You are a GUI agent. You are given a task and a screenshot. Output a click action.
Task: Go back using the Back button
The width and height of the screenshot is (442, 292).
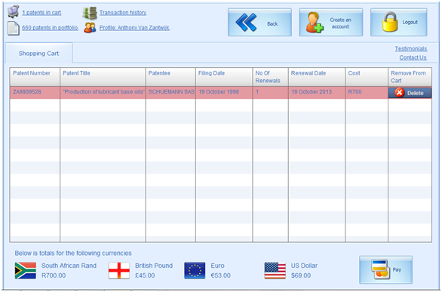(259, 23)
